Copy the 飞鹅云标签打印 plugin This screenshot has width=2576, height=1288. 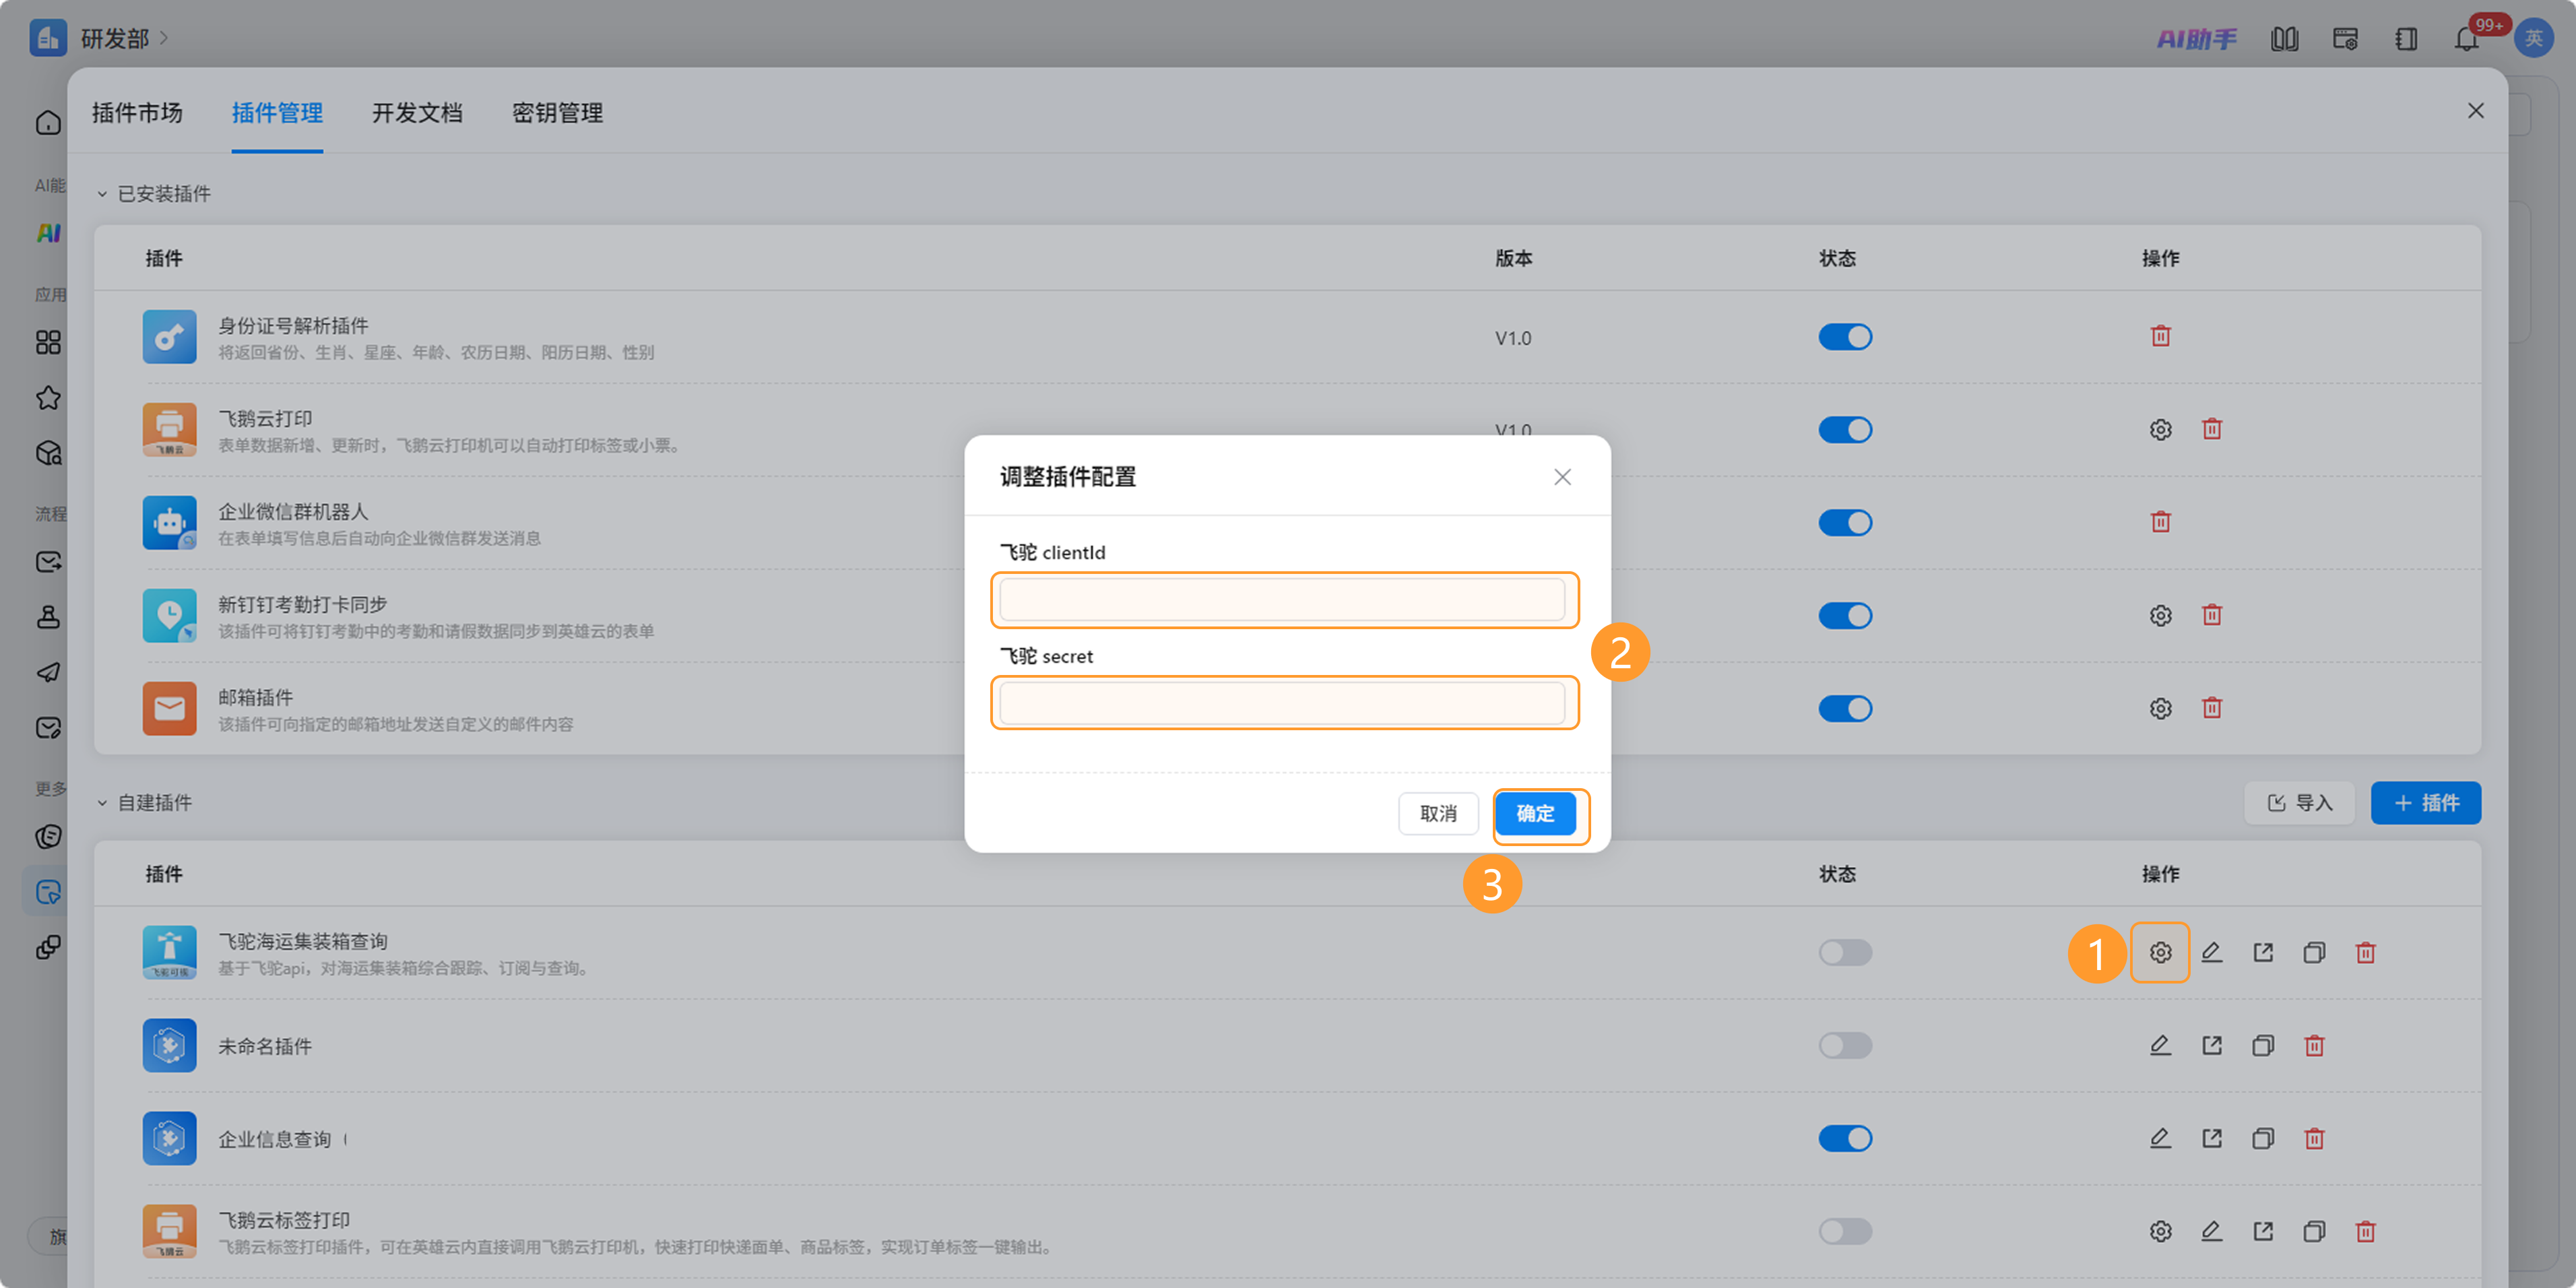[x=2313, y=1231]
